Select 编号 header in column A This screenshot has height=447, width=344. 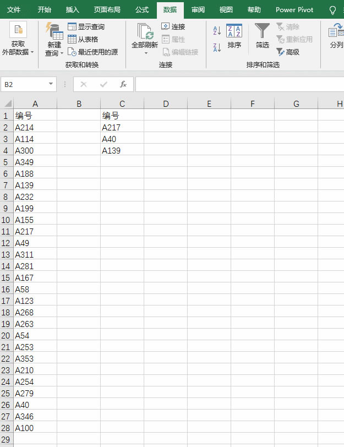[x=35, y=116]
